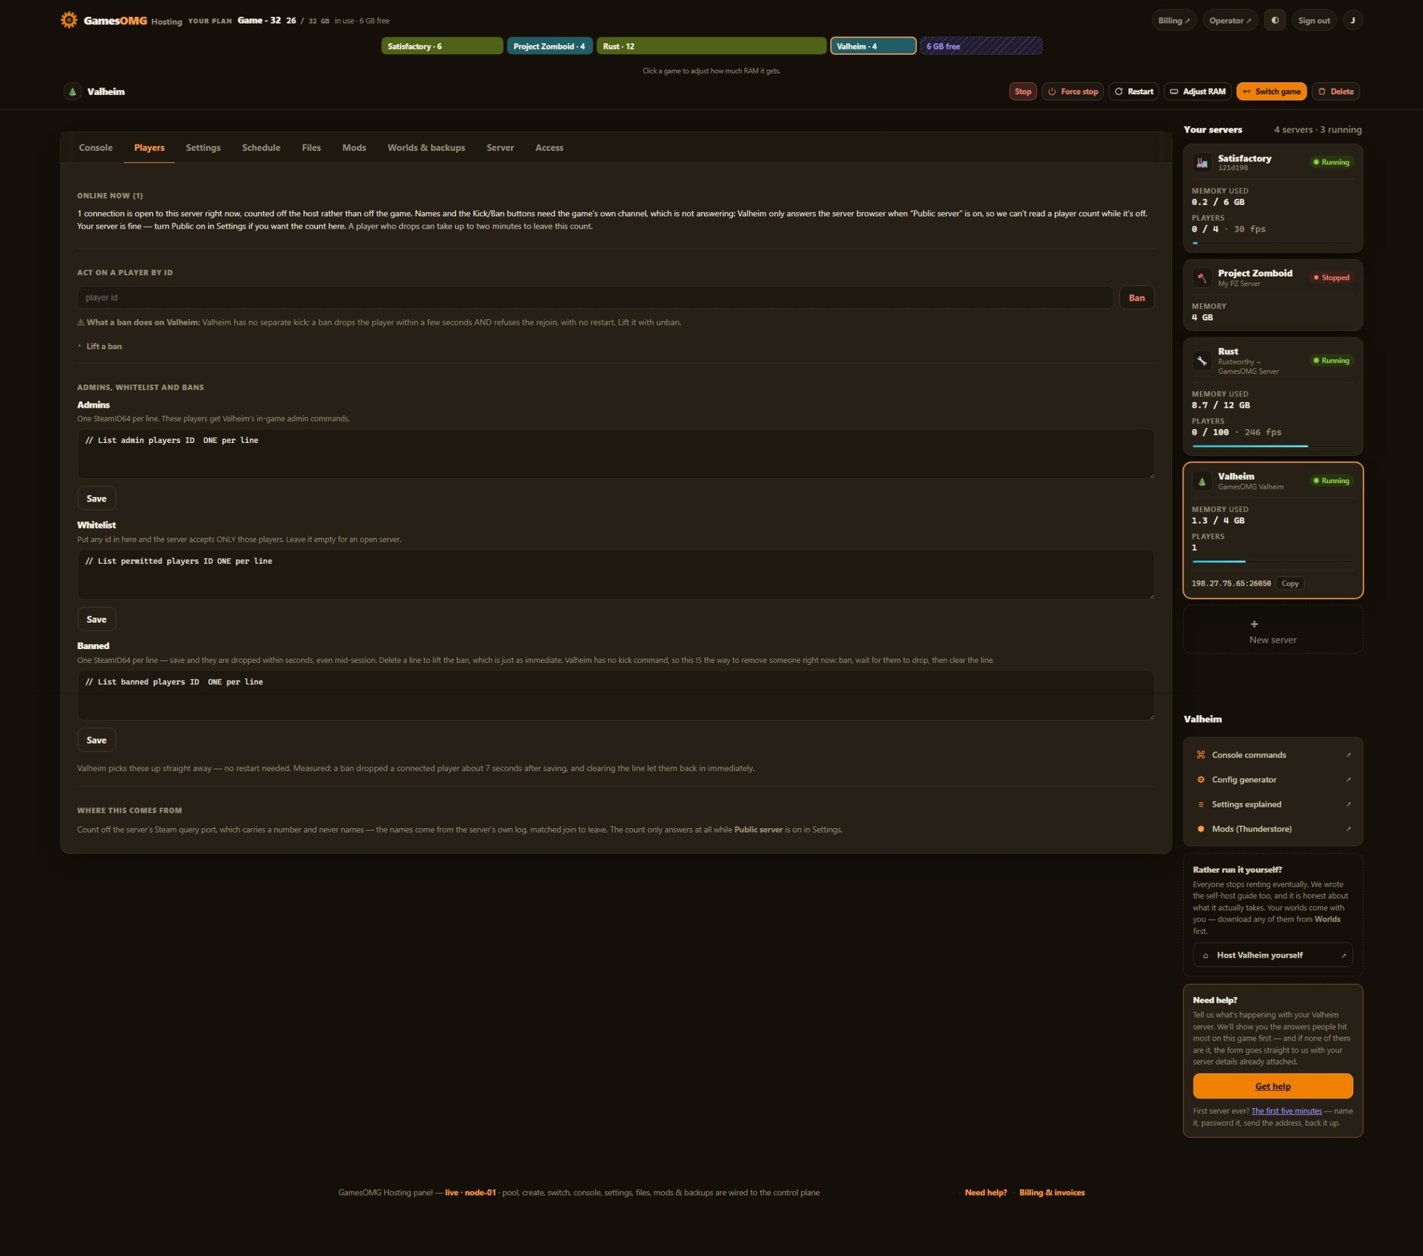Switch to the Settings tab

click(x=202, y=148)
